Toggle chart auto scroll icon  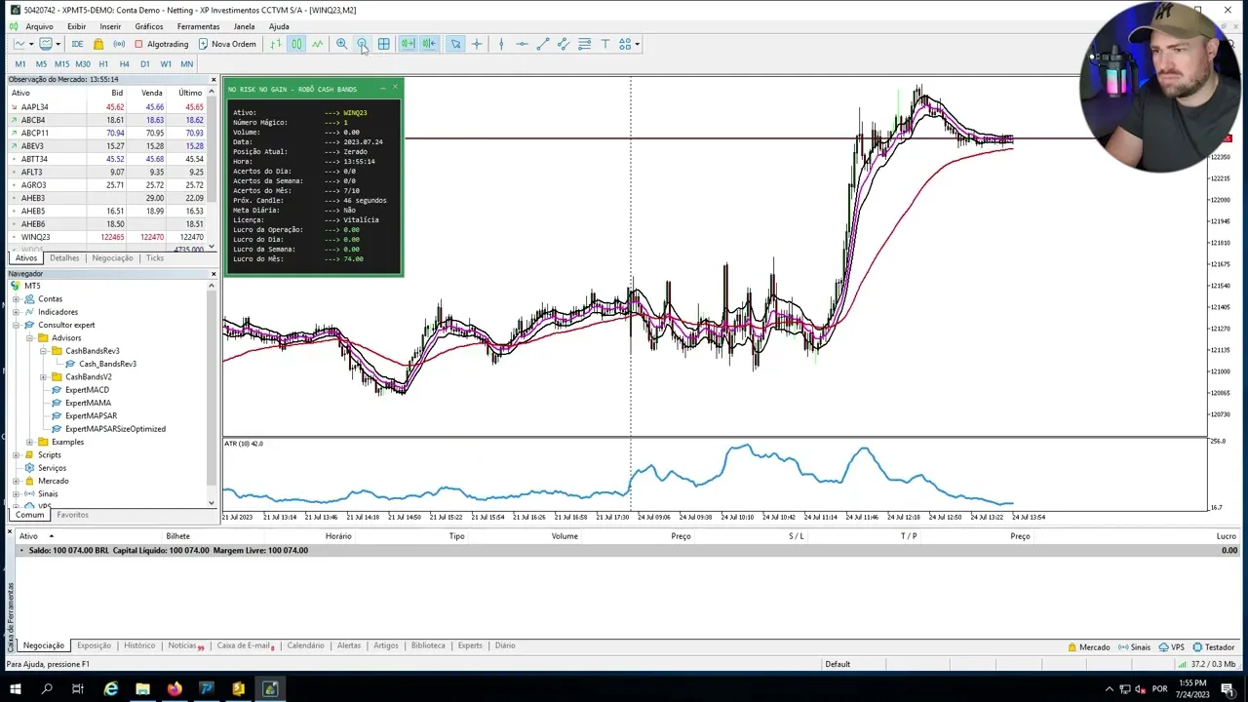tap(408, 44)
